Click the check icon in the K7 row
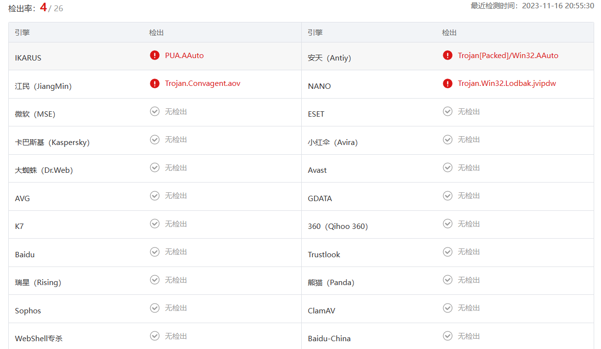Viewport: 601px width, 349px height. [155, 224]
